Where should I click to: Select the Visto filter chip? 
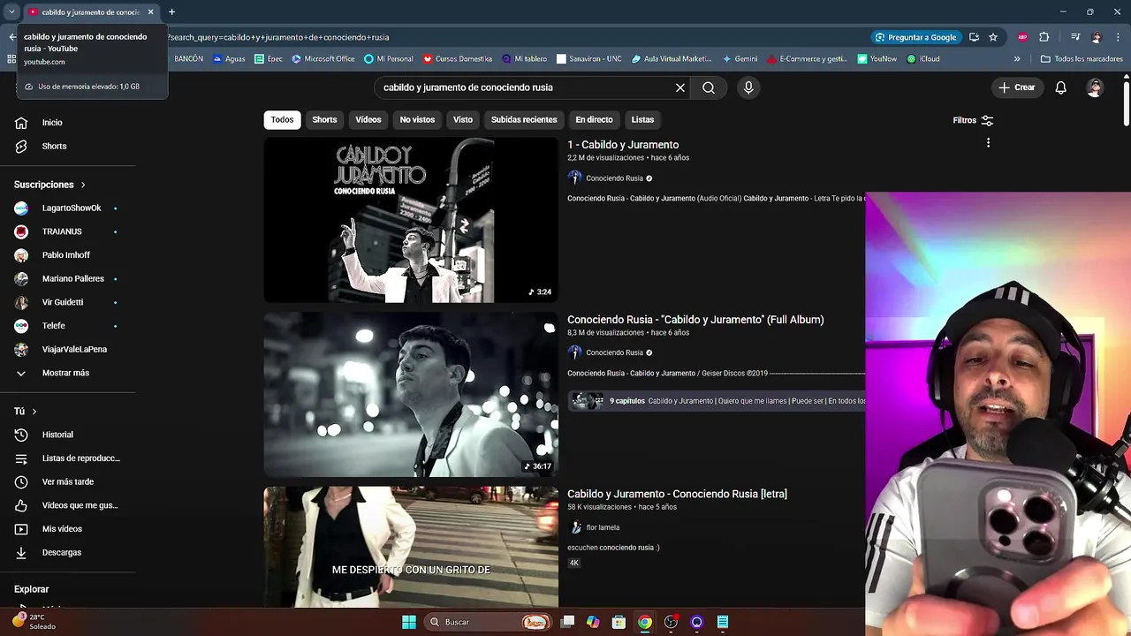pyautogui.click(x=463, y=119)
